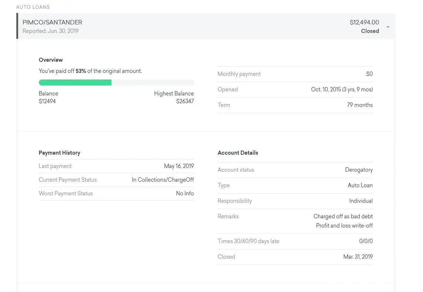Click the PIMCO/SANTANDER account name
The width and height of the screenshot is (423, 292).
pos(52,23)
